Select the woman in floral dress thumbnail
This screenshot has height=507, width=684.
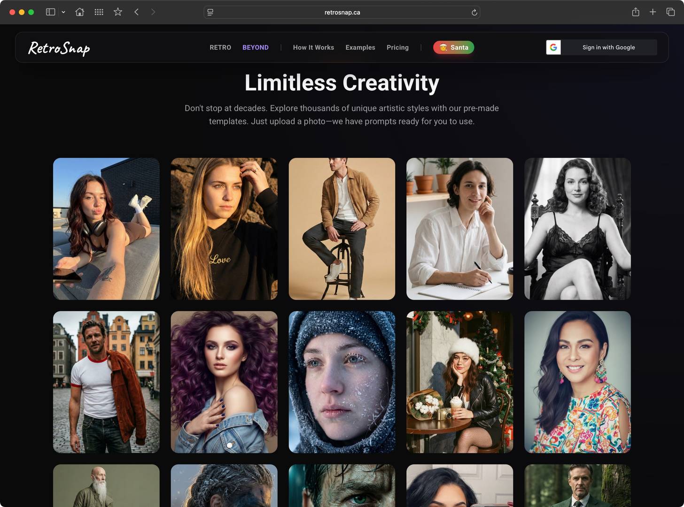tap(577, 382)
